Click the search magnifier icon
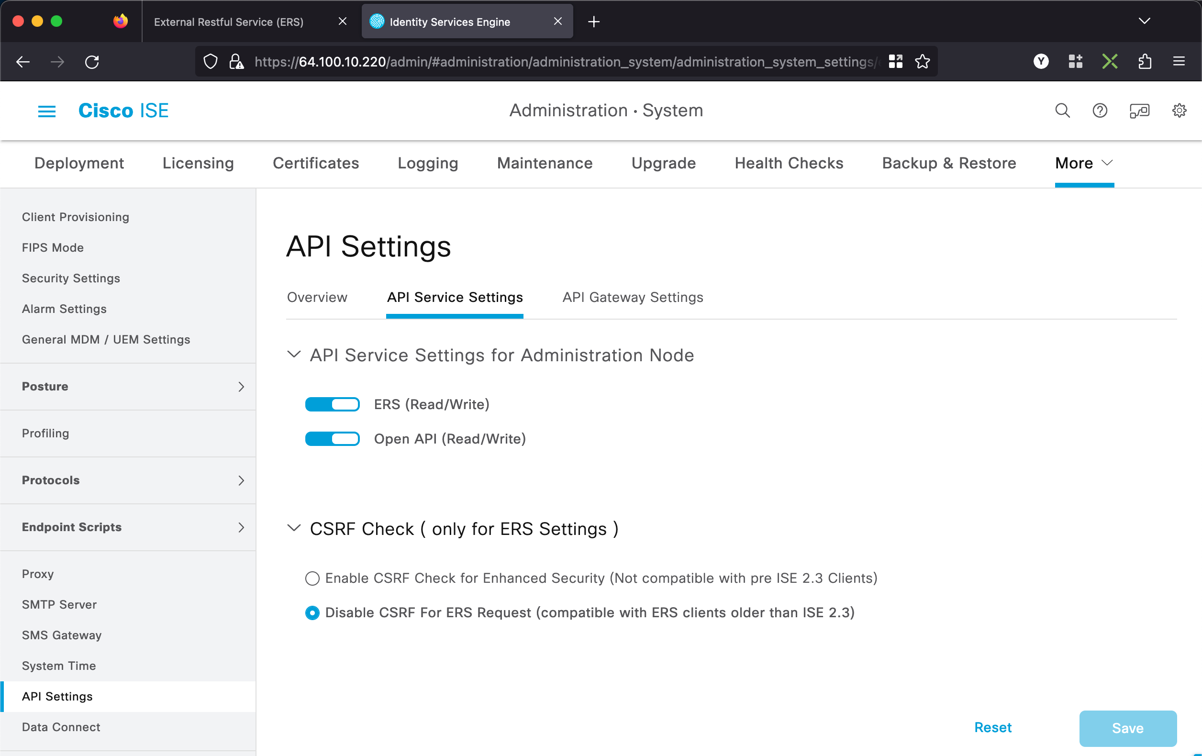Viewport: 1202px width, 756px height. point(1063,111)
